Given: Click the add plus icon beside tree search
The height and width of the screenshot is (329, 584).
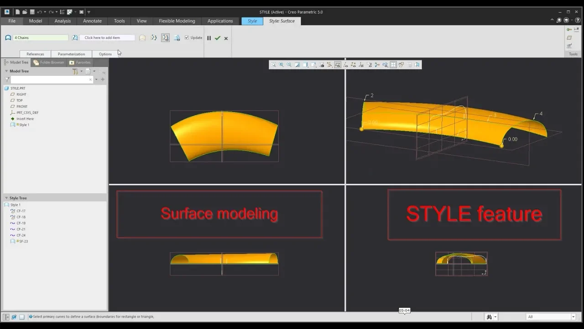Looking at the screenshot, I should coord(103,80).
